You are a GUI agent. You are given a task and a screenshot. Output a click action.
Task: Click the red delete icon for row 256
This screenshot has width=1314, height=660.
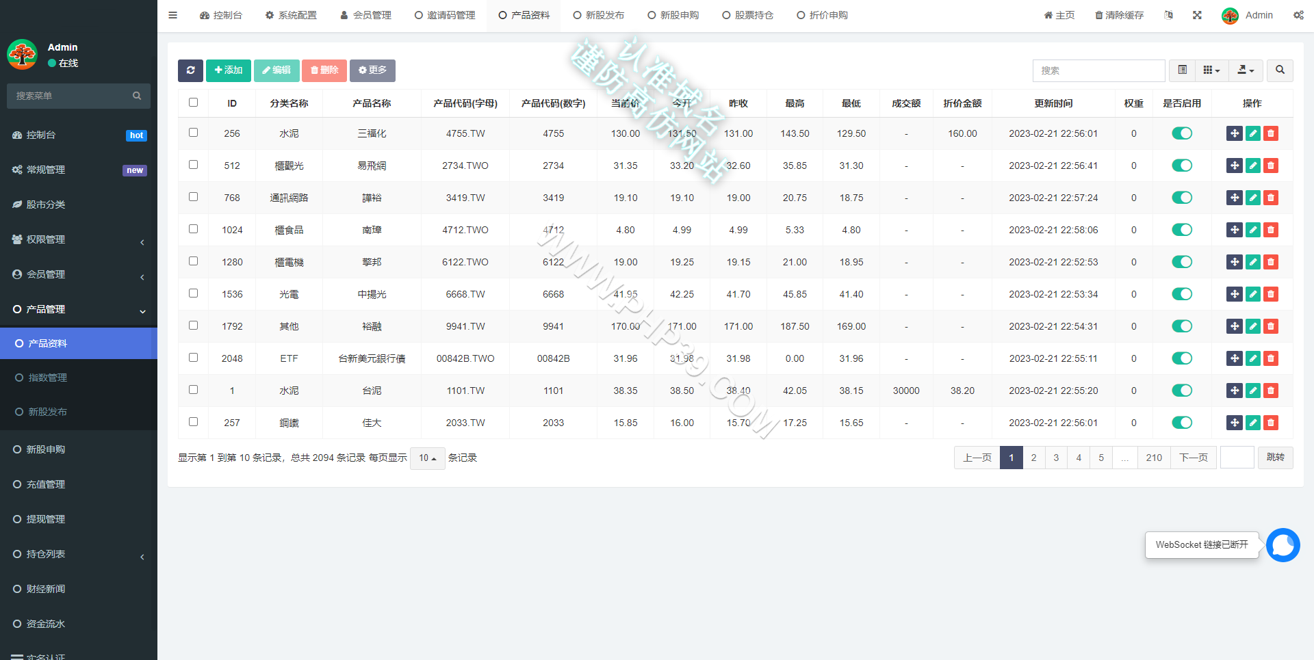[x=1271, y=133]
